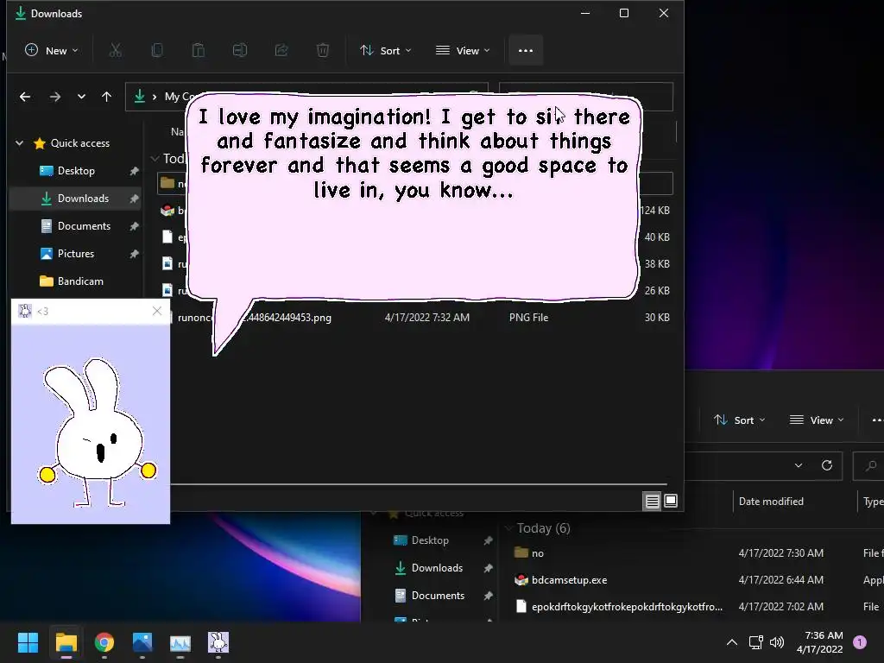Click pin icon beside Downloads in back window

[x=489, y=568]
